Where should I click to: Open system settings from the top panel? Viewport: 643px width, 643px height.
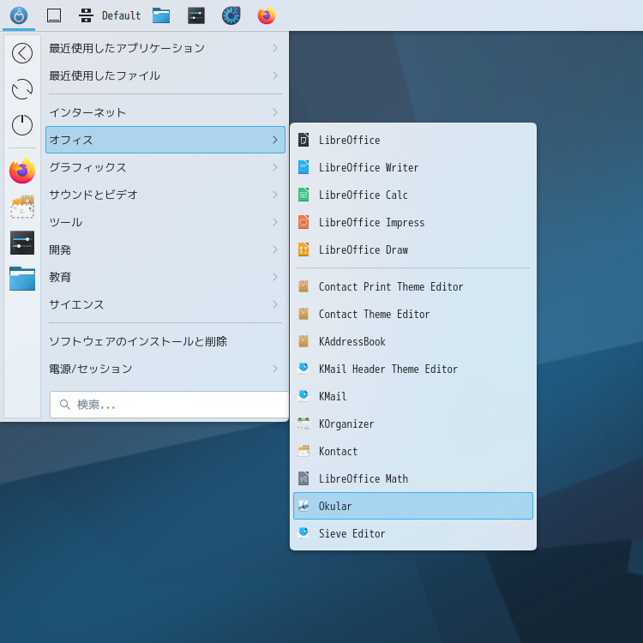(196, 15)
